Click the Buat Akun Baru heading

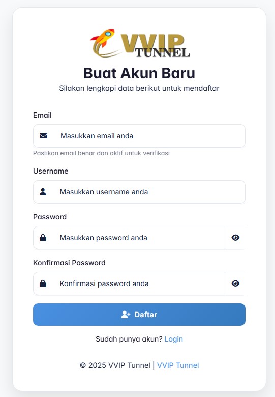[139, 73]
